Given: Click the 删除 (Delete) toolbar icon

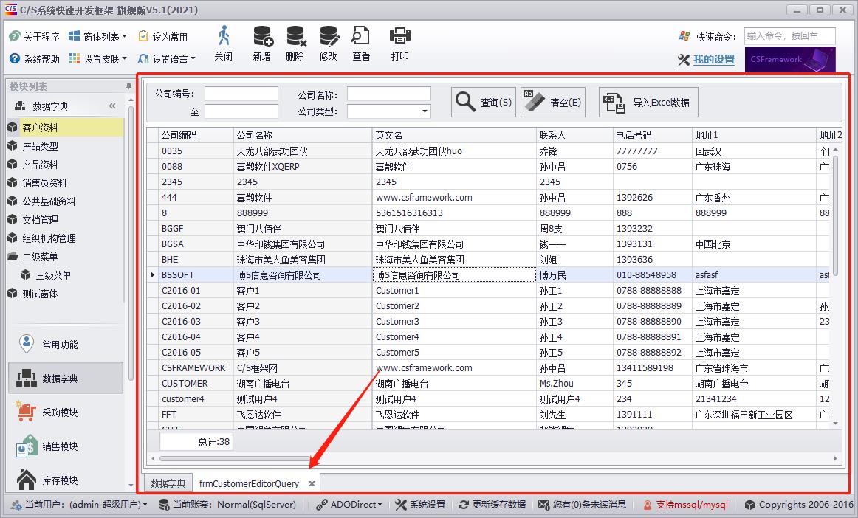Looking at the screenshot, I should (x=295, y=44).
